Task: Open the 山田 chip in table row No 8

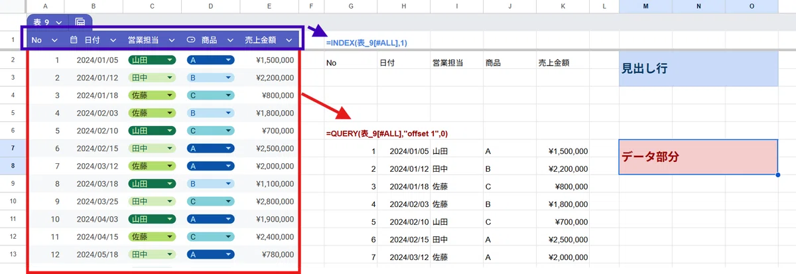Action: [152, 183]
